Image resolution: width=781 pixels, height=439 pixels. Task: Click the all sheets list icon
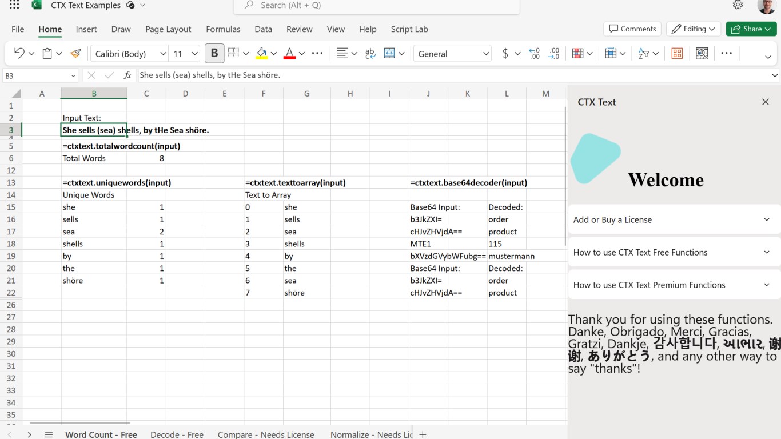pos(49,434)
